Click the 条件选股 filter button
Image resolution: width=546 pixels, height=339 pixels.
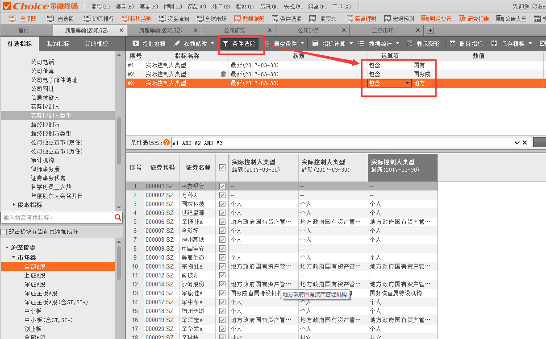[239, 44]
